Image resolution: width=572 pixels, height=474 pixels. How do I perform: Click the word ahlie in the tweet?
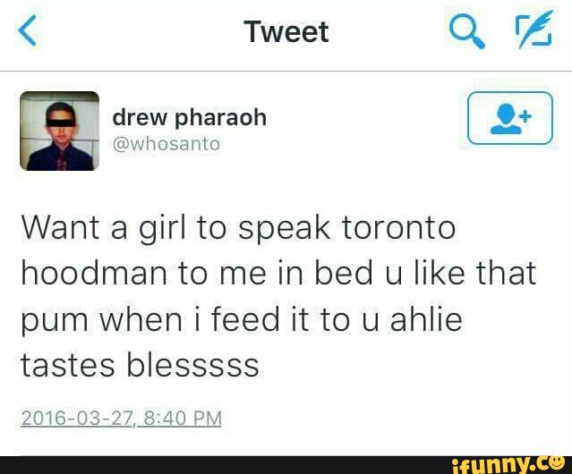click(426, 318)
